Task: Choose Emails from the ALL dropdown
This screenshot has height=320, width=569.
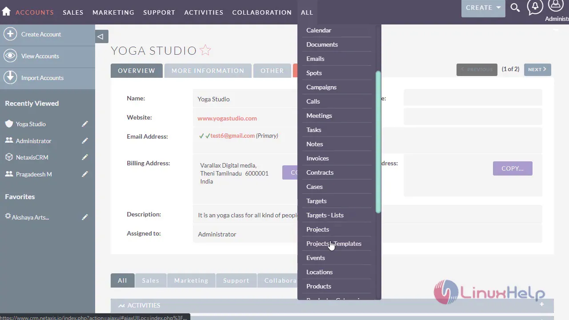Action: tap(315, 59)
